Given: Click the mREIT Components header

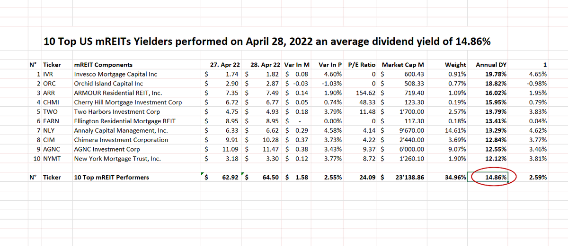Looking at the screenshot, I should 103,65.
